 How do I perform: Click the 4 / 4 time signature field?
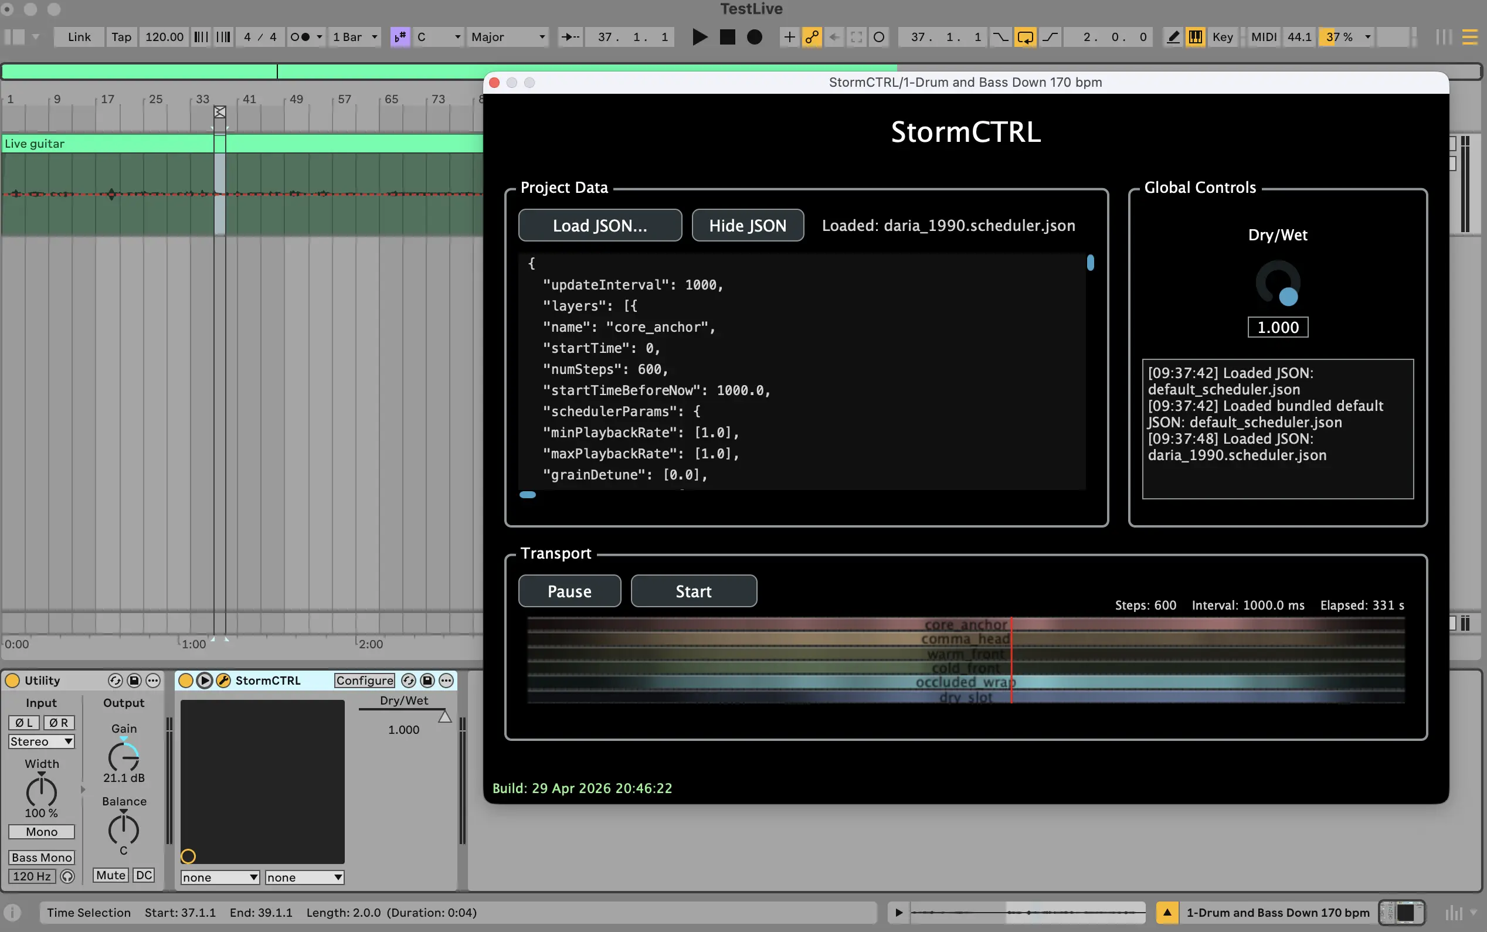click(x=260, y=37)
